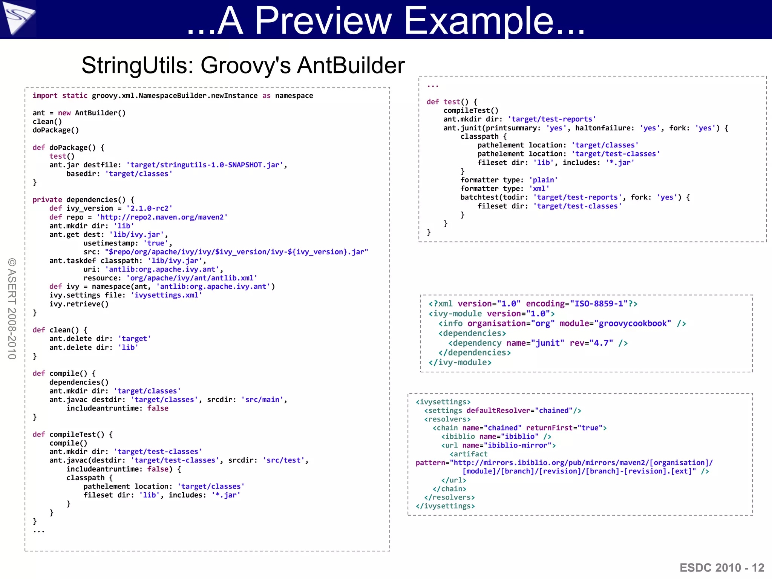Click 'ant.delete dir: 'target'' line

(100, 339)
